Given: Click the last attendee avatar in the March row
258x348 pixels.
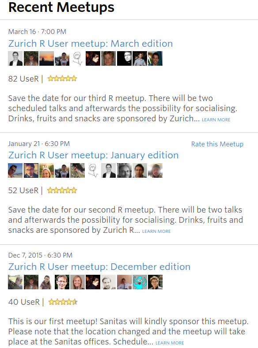Looking at the screenshot, I should tap(156, 59).
